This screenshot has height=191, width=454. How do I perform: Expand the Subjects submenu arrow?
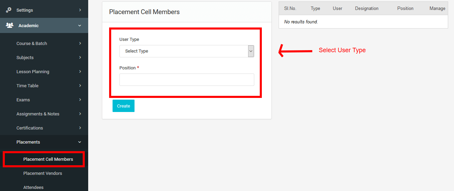(80, 57)
